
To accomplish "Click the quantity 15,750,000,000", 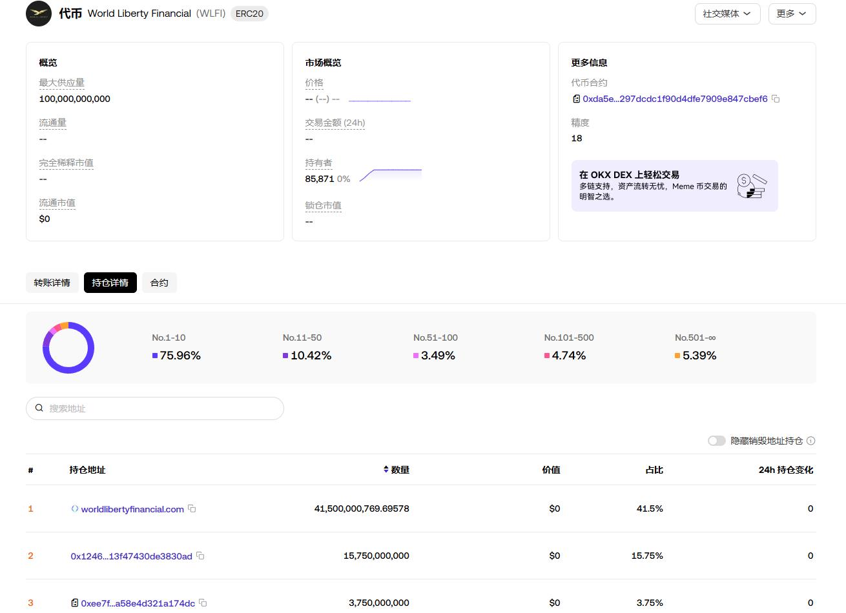I will click(x=377, y=556).
